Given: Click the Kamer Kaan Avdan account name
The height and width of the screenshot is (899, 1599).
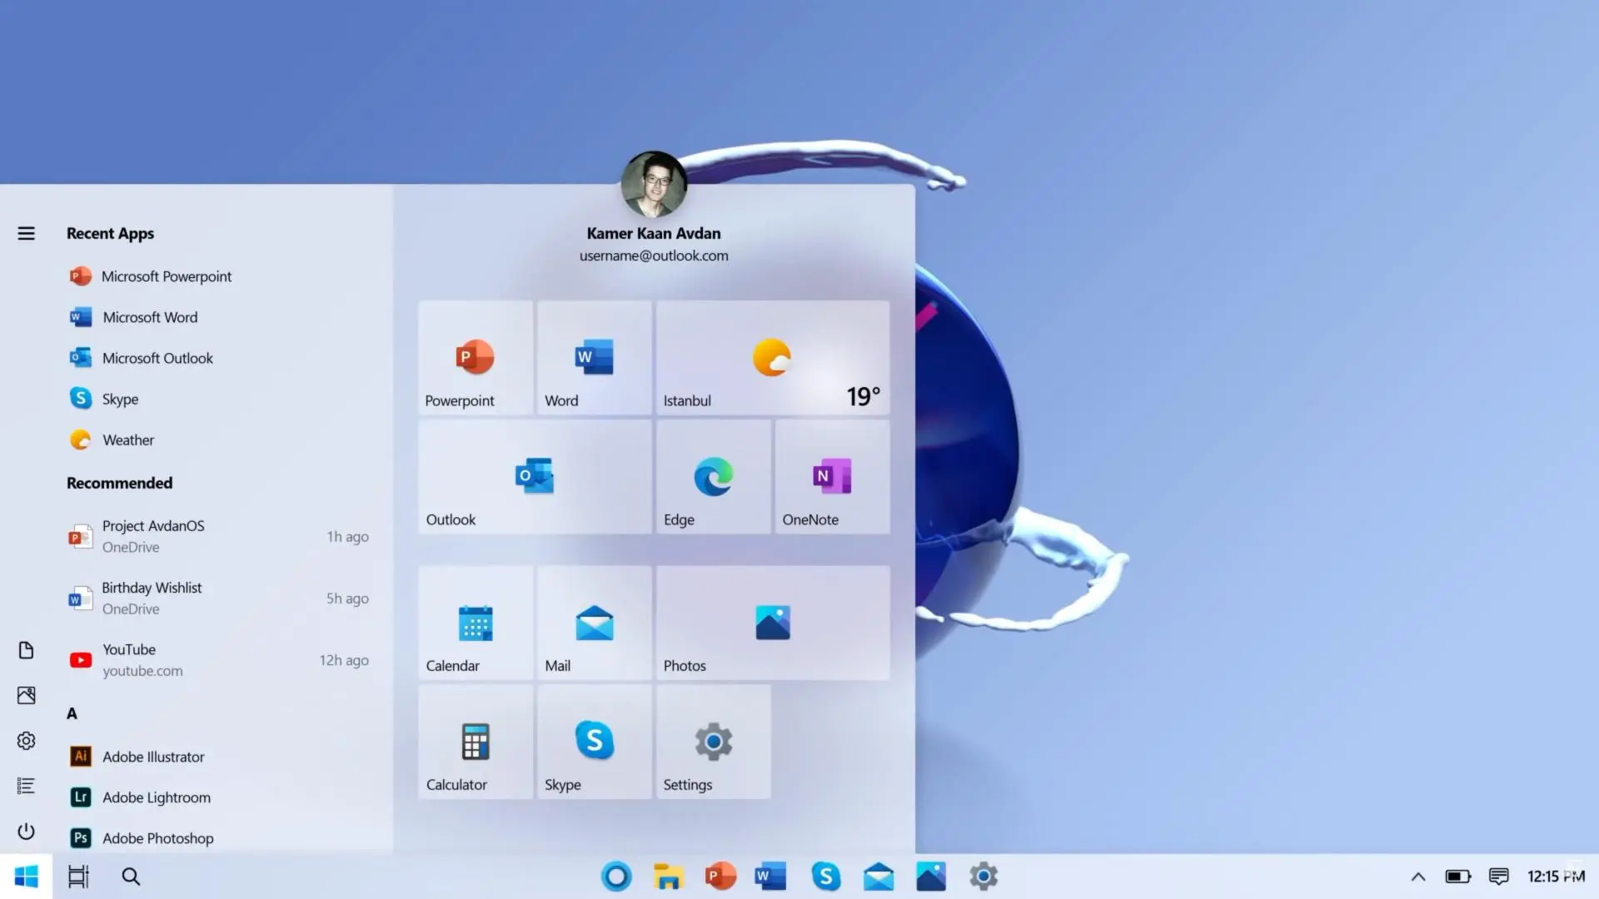Looking at the screenshot, I should click(654, 234).
